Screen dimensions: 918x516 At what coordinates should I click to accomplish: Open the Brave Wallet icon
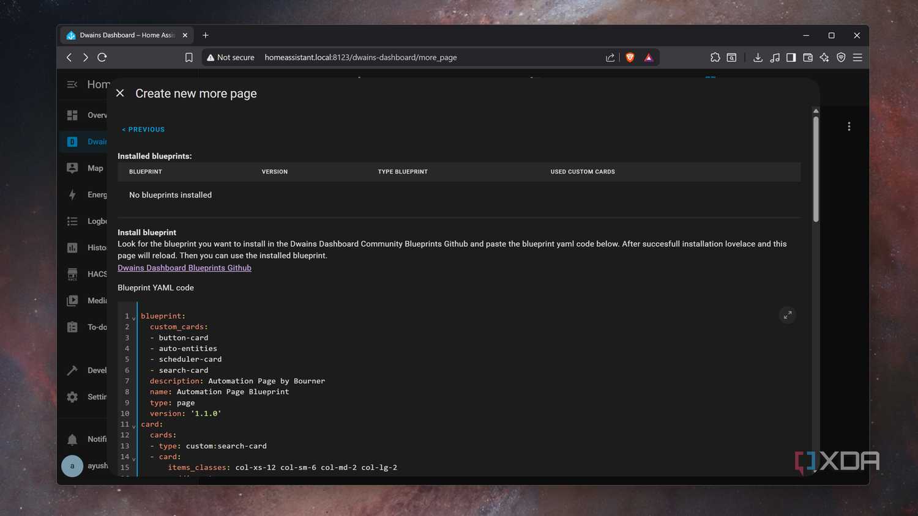click(808, 57)
